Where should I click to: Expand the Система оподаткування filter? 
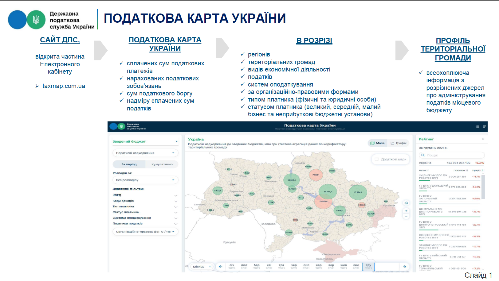point(145,218)
